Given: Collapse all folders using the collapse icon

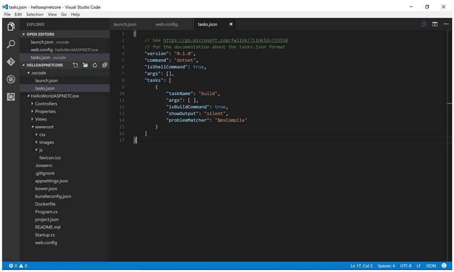Looking at the screenshot, I should coord(105,65).
